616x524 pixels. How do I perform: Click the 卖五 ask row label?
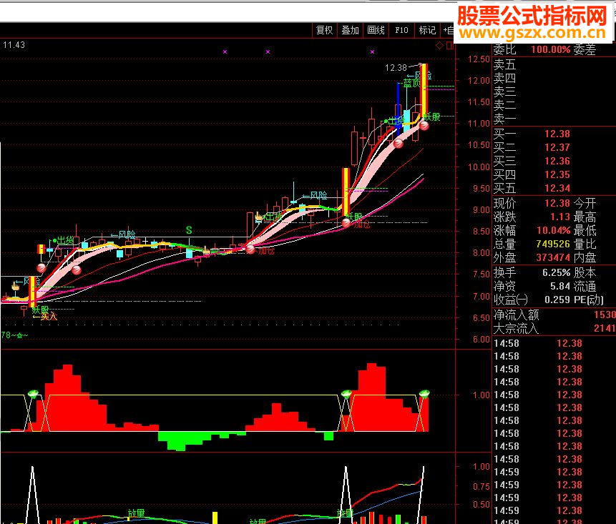click(504, 64)
